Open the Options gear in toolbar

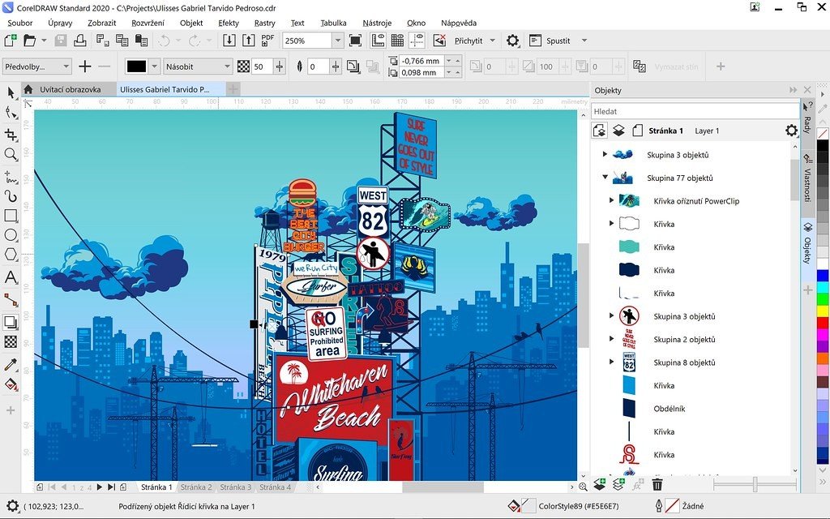click(512, 41)
